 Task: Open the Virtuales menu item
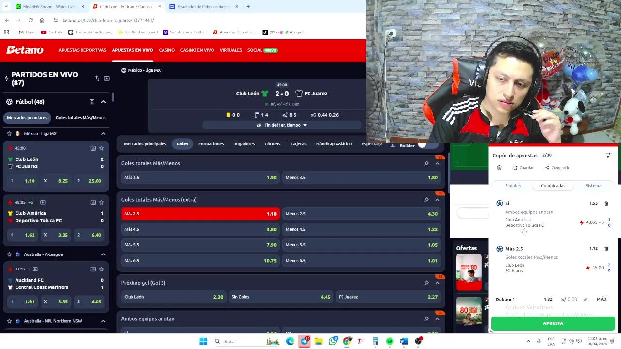pyautogui.click(x=230, y=50)
